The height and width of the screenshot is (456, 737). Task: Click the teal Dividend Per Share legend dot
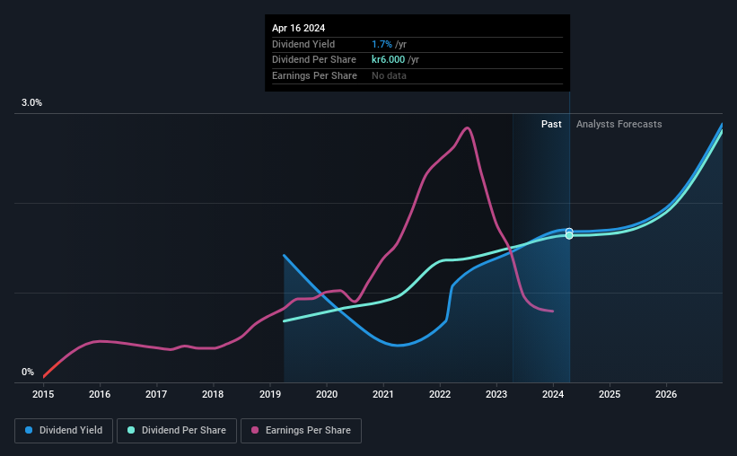click(131, 430)
